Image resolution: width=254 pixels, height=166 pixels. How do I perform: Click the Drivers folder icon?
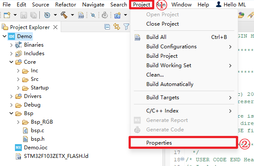click(18, 96)
